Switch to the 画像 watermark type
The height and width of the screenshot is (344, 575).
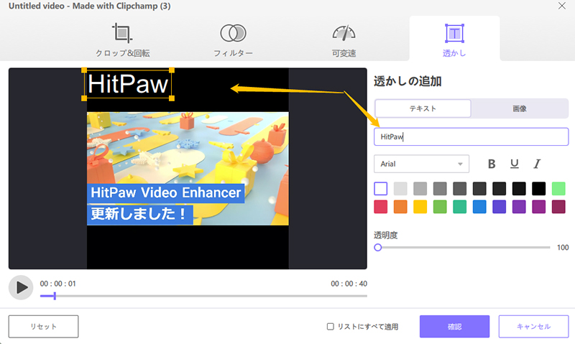point(519,108)
